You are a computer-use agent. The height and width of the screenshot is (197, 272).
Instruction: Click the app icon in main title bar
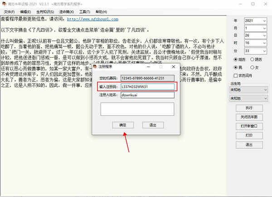click(4, 4)
